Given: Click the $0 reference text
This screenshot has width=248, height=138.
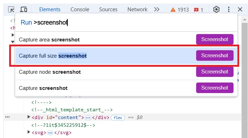Looking at the screenshot, I should point(139,118).
